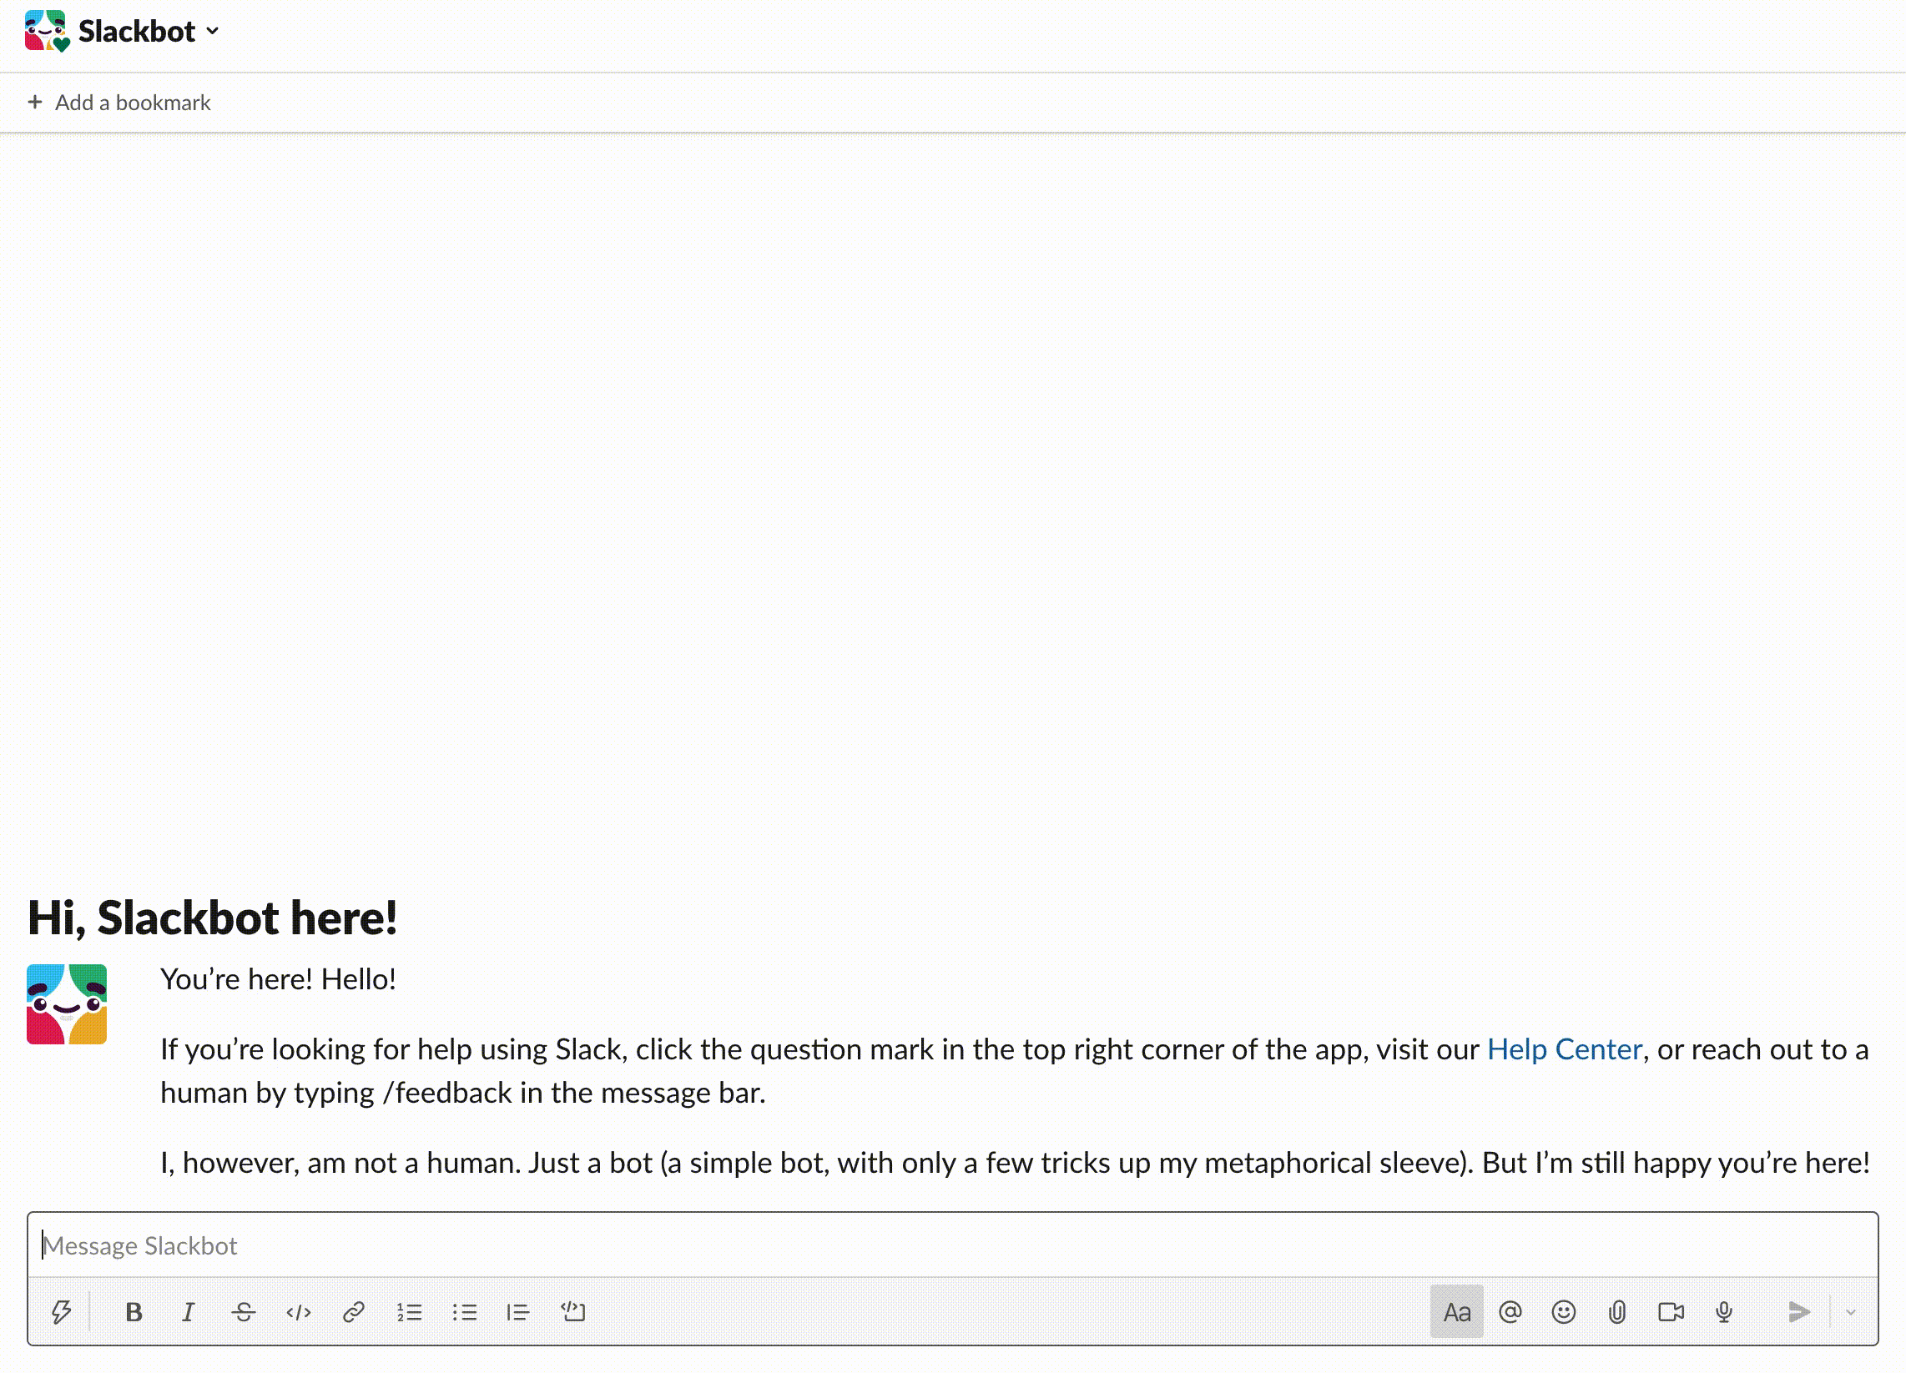
Task: Click the Slackbot avatar beside the message
Action: (67, 1004)
